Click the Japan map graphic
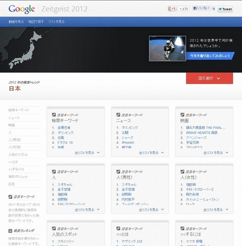 point(25,50)
